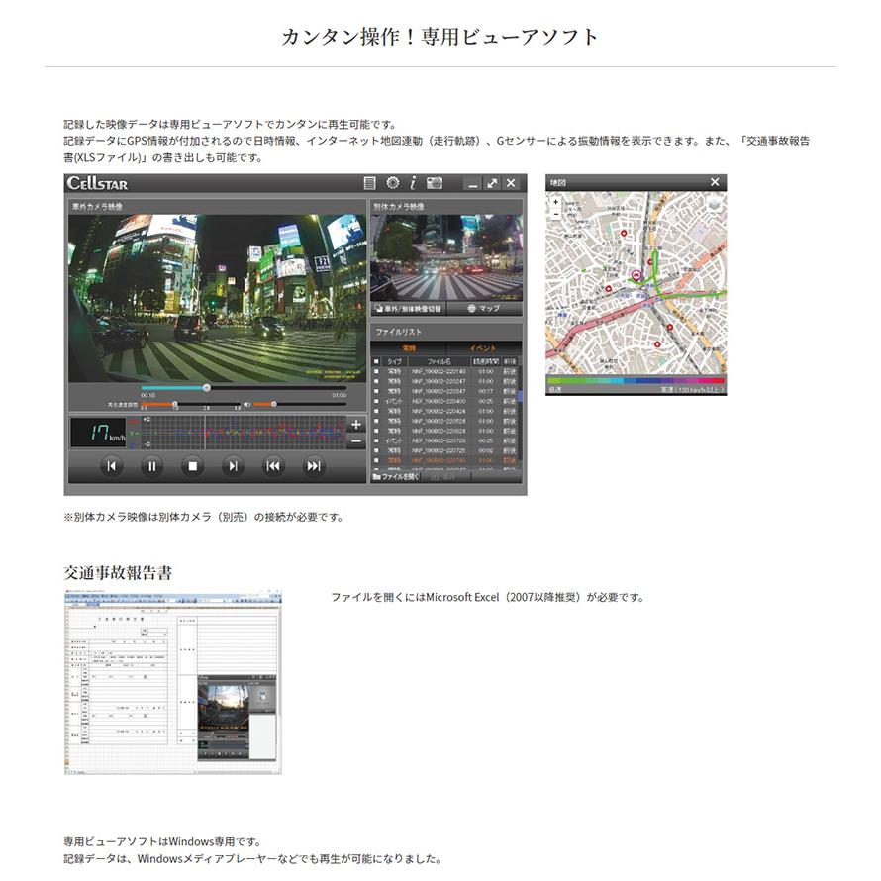Viewport: 881px width, 881px height.
Task: Zoom in G-sensor graph with plus button
Action: 356,425
